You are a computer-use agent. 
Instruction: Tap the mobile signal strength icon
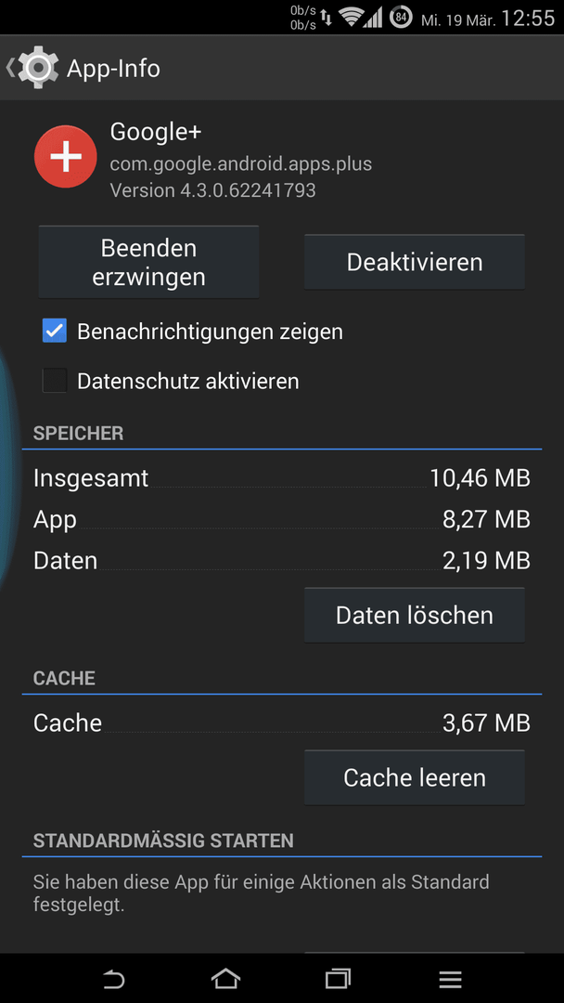point(373,18)
